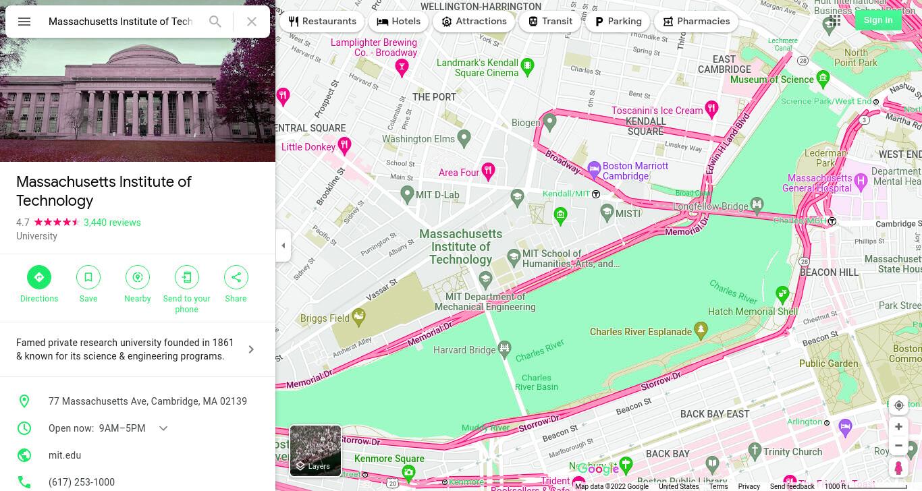Image resolution: width=922 pixels, height=491 pixels.
Task: Click the Biogen map pin
Action: coord(549,122)
